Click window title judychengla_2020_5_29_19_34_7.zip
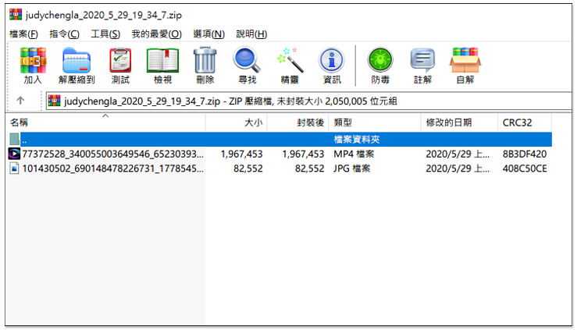 tap(104, 15)
